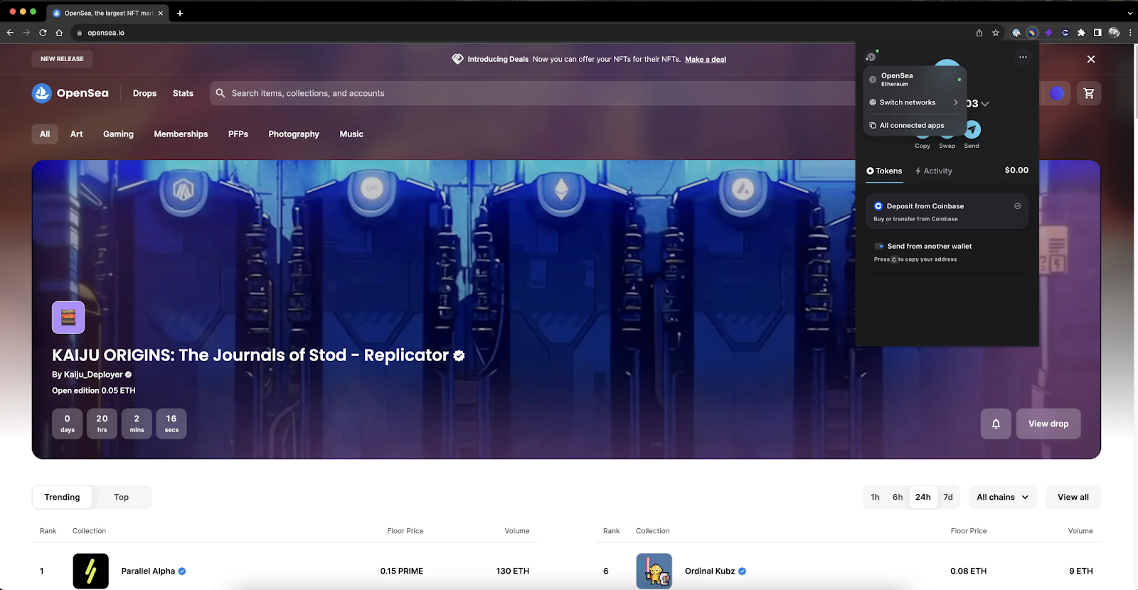Filter by Photography category
This screenshot has height=590, width=1138.
click(x=294, y=134)
